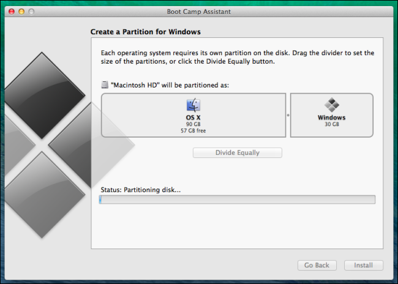Minimize the window with the yellow button
398x284 pixels.
point(22,12)
